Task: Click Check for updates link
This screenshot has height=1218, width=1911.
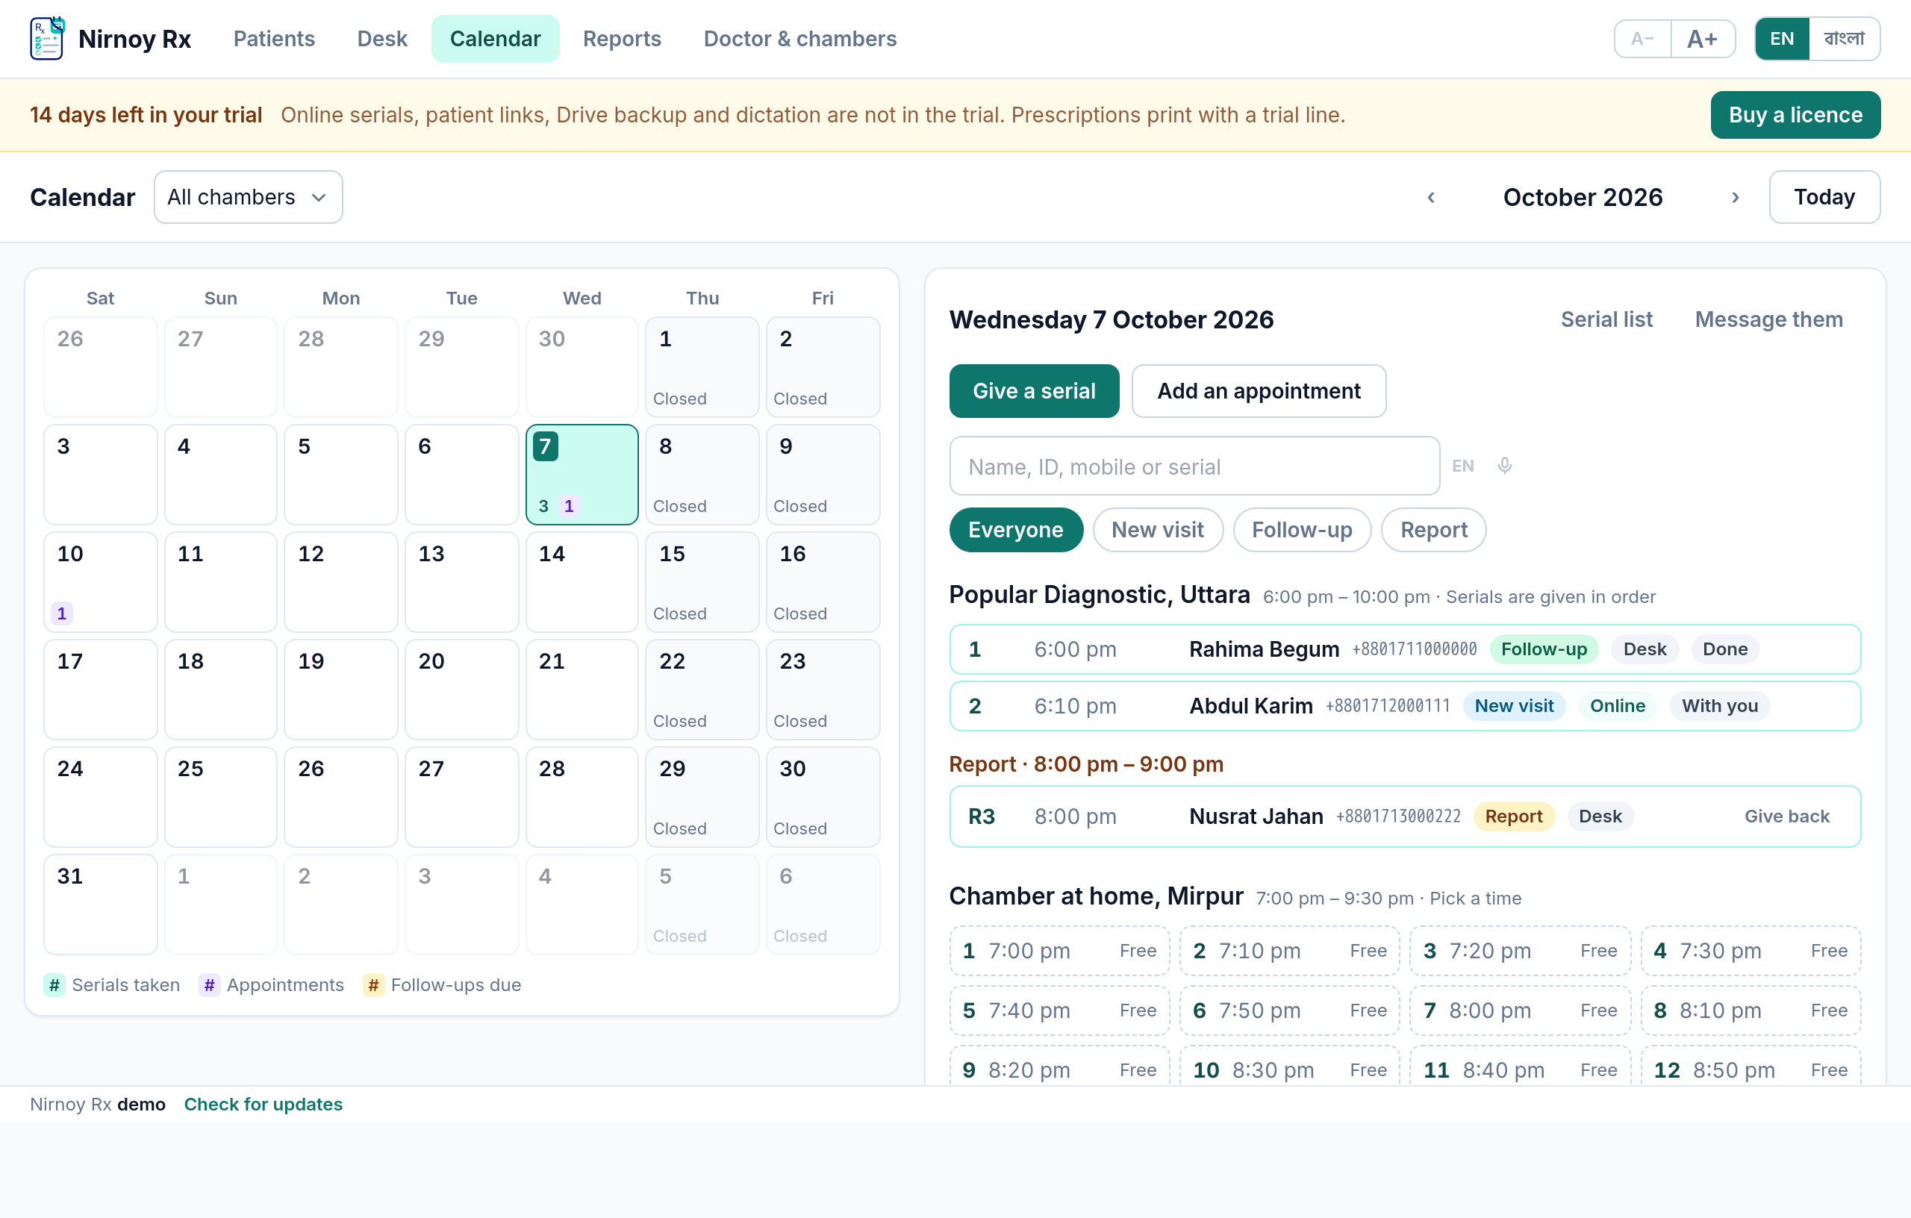Action: (x=263, y=1104)
